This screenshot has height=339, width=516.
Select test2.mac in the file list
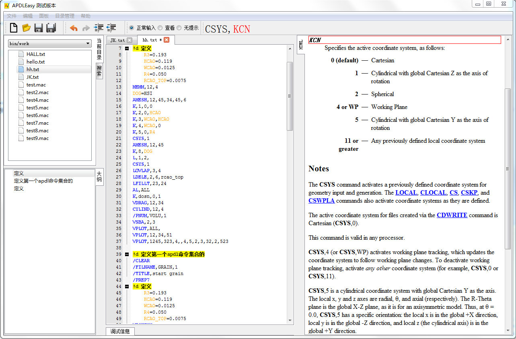tap(37, 92)
